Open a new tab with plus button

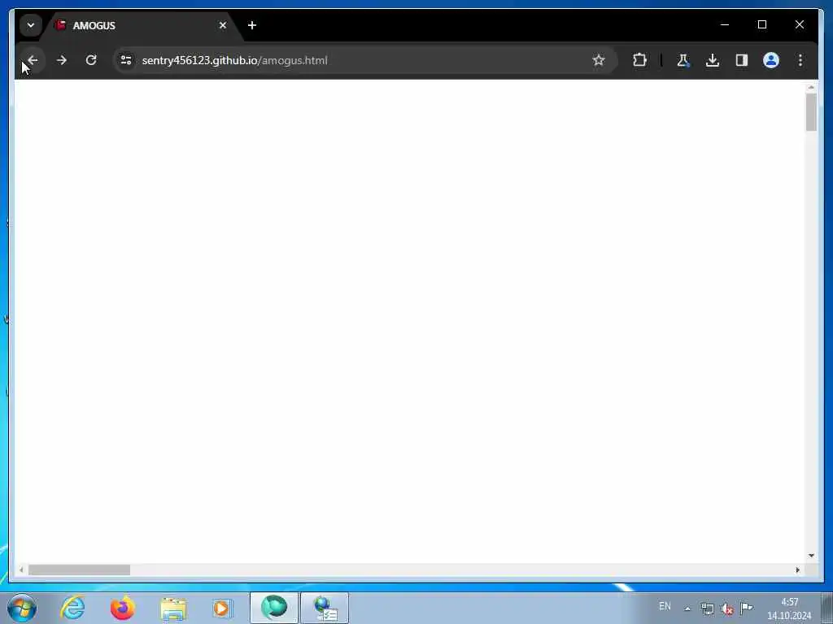tap(252, 25)
